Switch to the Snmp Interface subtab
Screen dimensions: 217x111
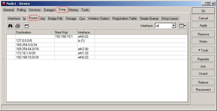(x=14, y=19)
